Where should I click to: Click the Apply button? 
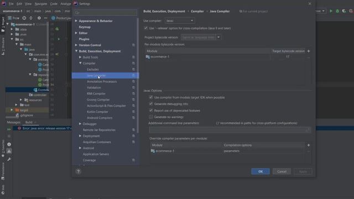click(303, 171)
